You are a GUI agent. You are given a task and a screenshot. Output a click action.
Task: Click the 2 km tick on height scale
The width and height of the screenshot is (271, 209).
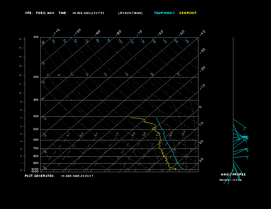pyautogui.click(x=21, y=156)
